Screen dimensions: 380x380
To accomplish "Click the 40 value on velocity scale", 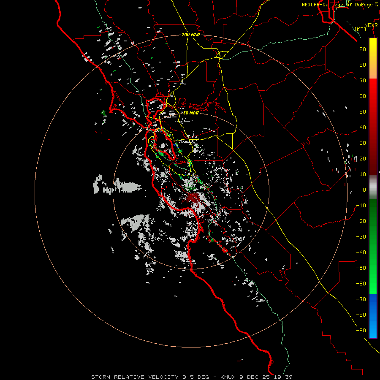I will coord(363,127).
